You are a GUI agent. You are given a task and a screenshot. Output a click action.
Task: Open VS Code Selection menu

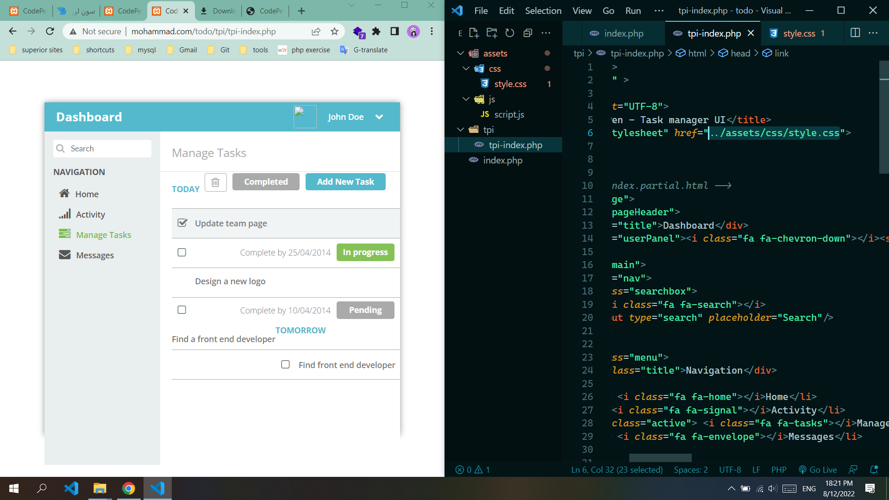click(543, 11)
